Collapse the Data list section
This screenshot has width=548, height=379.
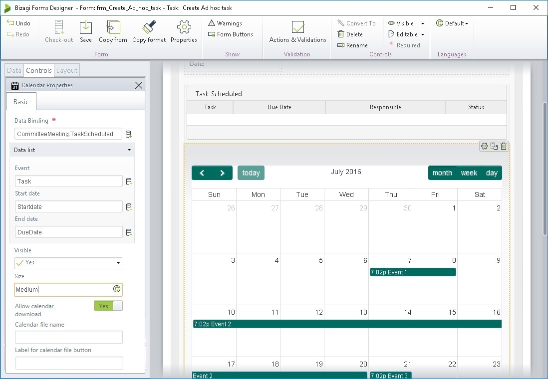coord(129,150)
